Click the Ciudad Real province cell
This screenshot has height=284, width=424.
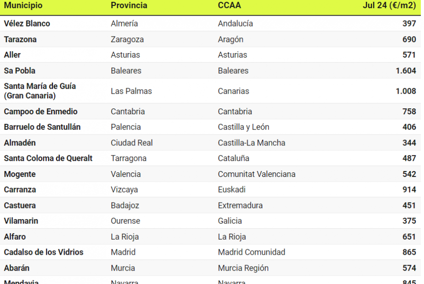(132, 143)
